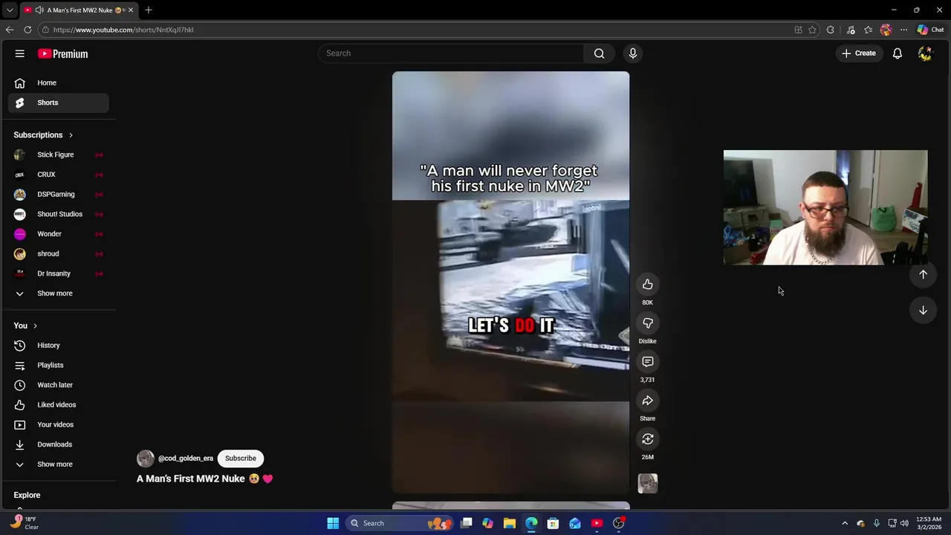Image resolution: width=951 pixels, height=535 pixels.
Task: Focus the YouTube search field
Action: [451, 53]
